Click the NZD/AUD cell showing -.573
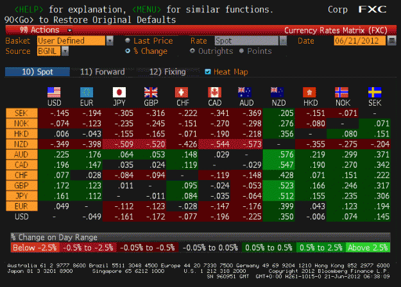 click(246, 144)
